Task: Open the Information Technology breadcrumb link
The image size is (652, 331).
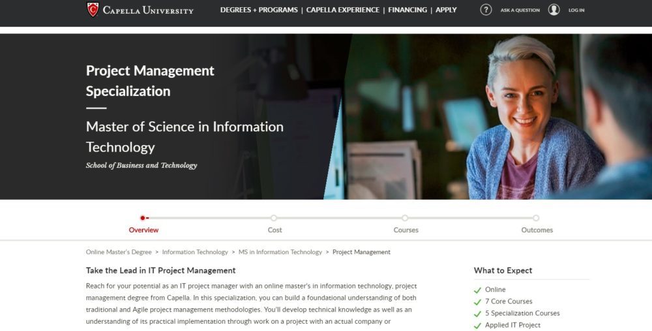Action: tap(195, 252)
